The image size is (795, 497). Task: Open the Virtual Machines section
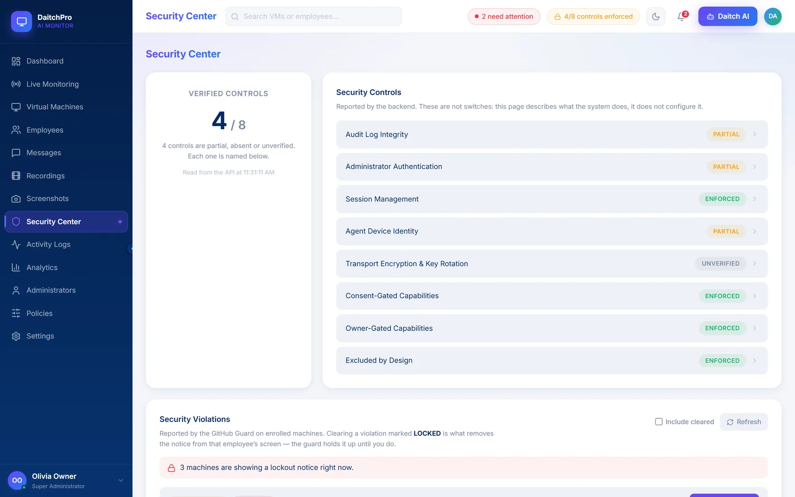click(x=66, y=107)
